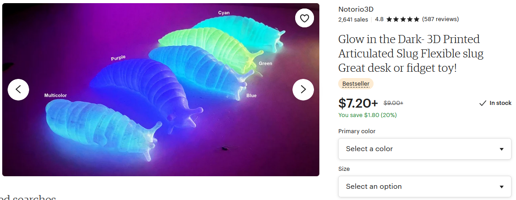This screenshot has height=200, width=516.
Task: Visit the Notorio3D shop page
Action: pos(356,9)
